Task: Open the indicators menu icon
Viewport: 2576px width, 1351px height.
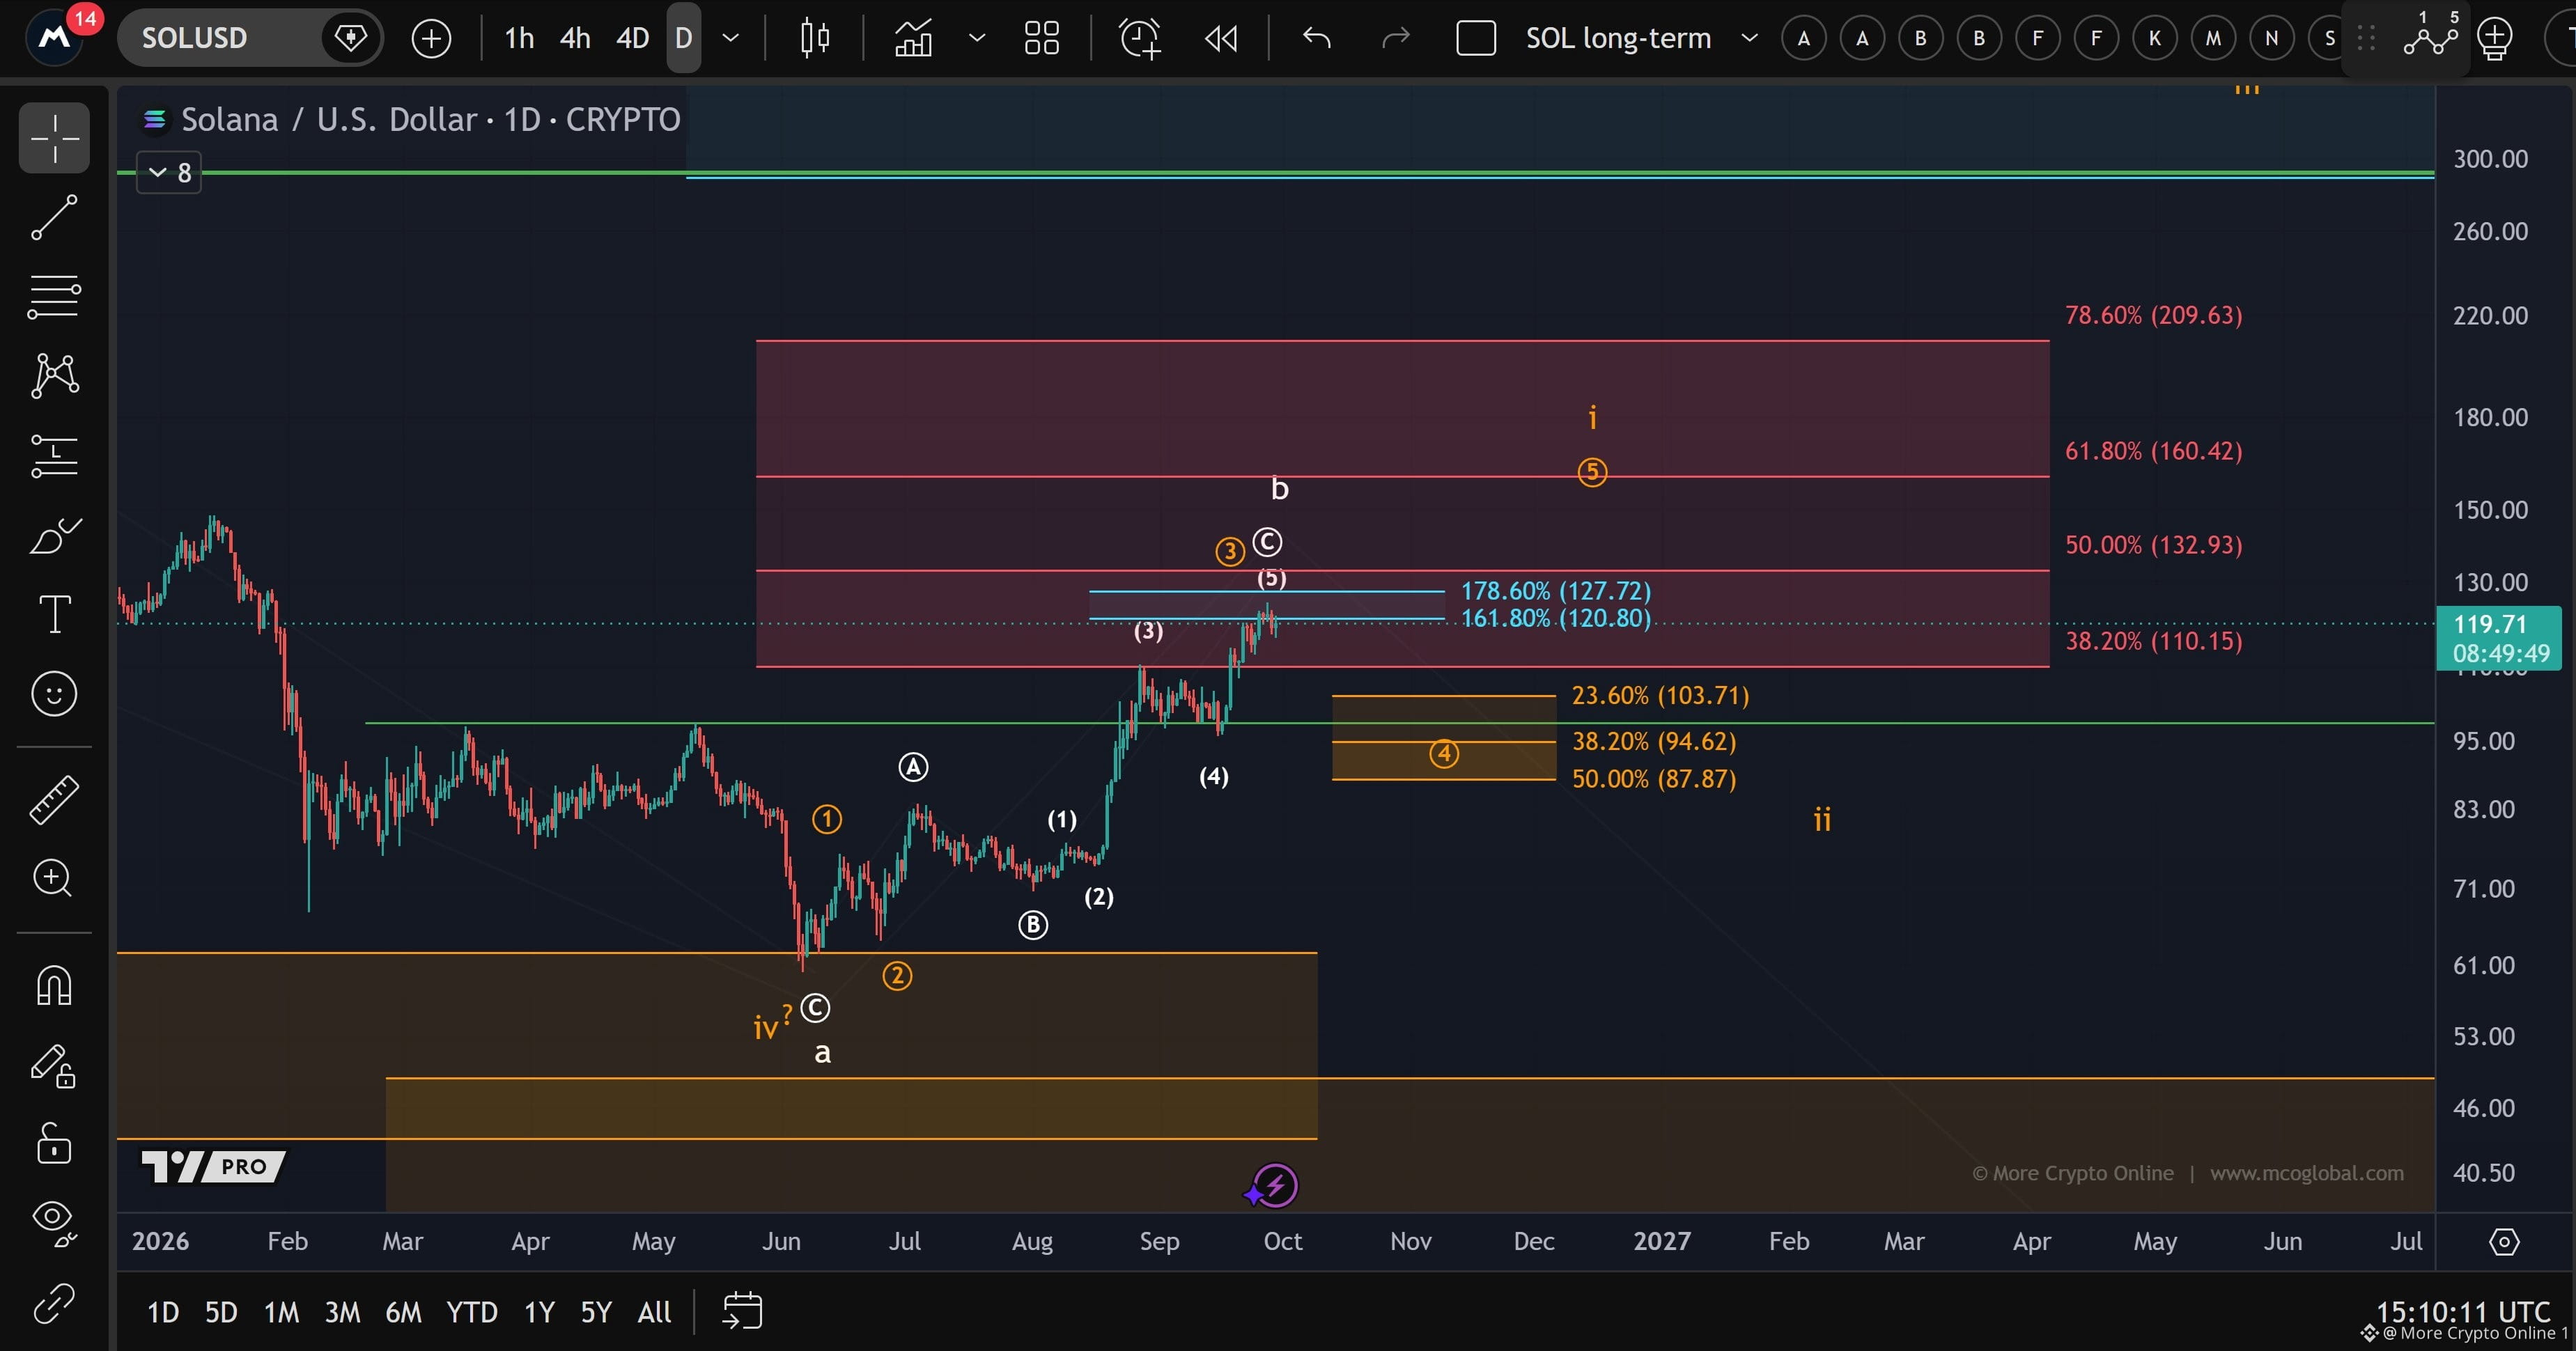Action: click(x=913, y=38)
